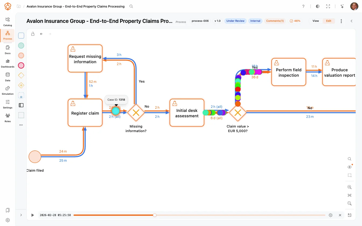The width and height of the screenshot is (362, 226).
Task: Open the help question mark icon
Action: 303,6
